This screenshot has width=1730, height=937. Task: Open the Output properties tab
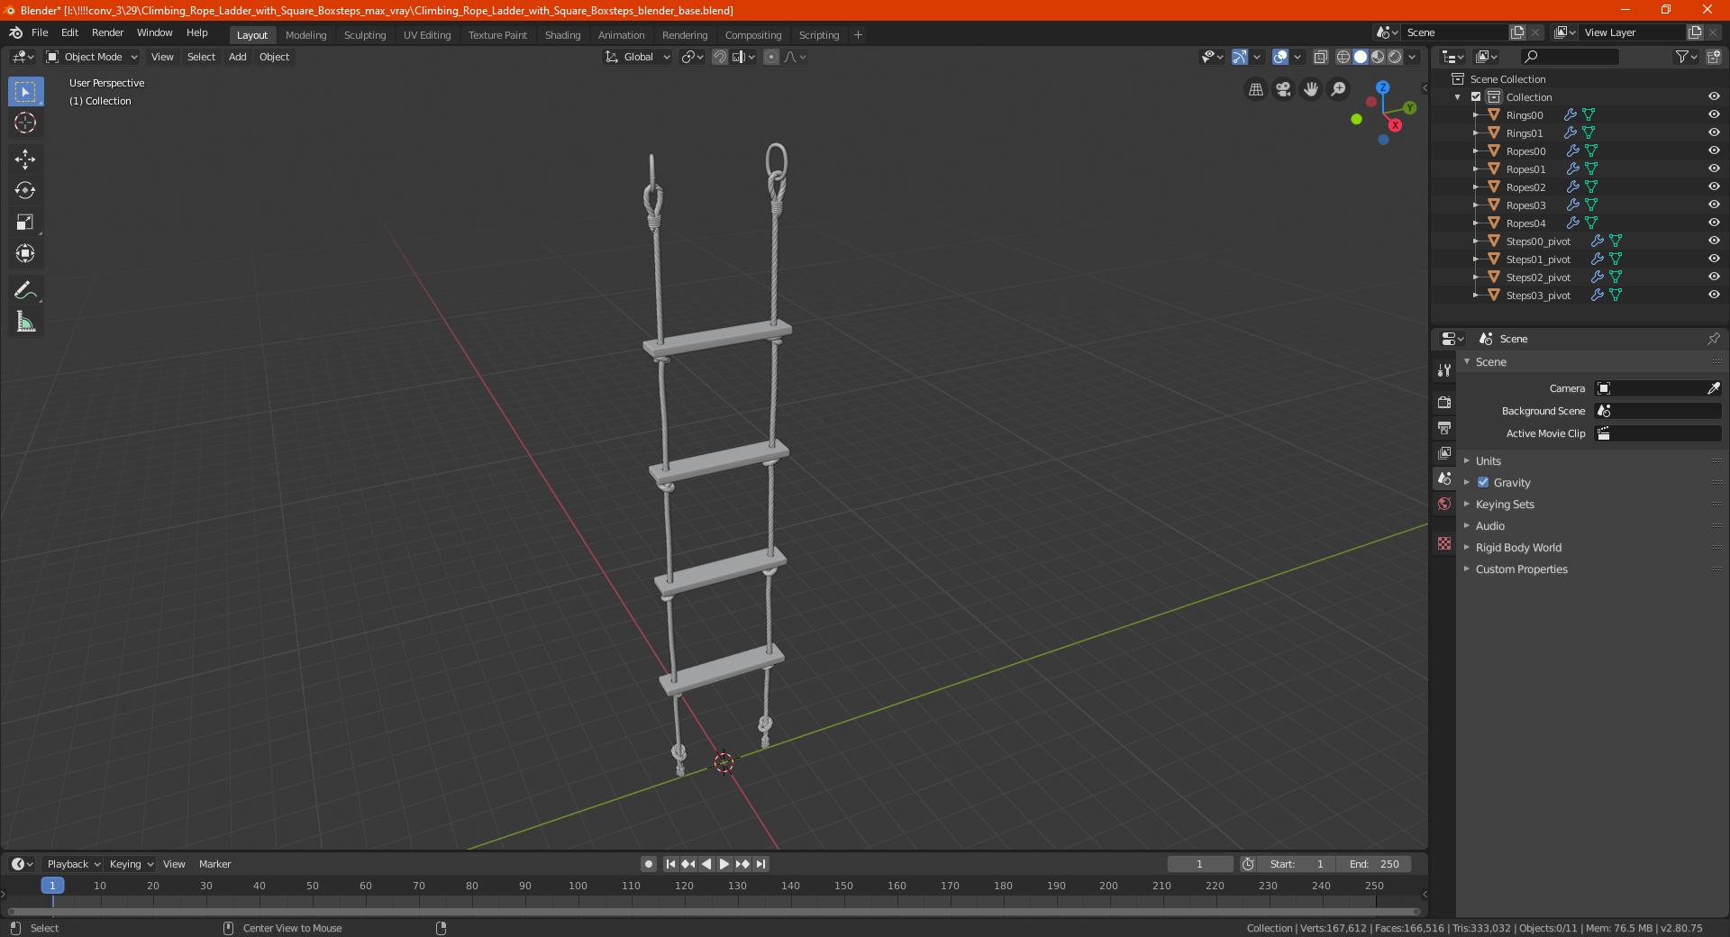pyautogui.click(x=1444, y=427)
